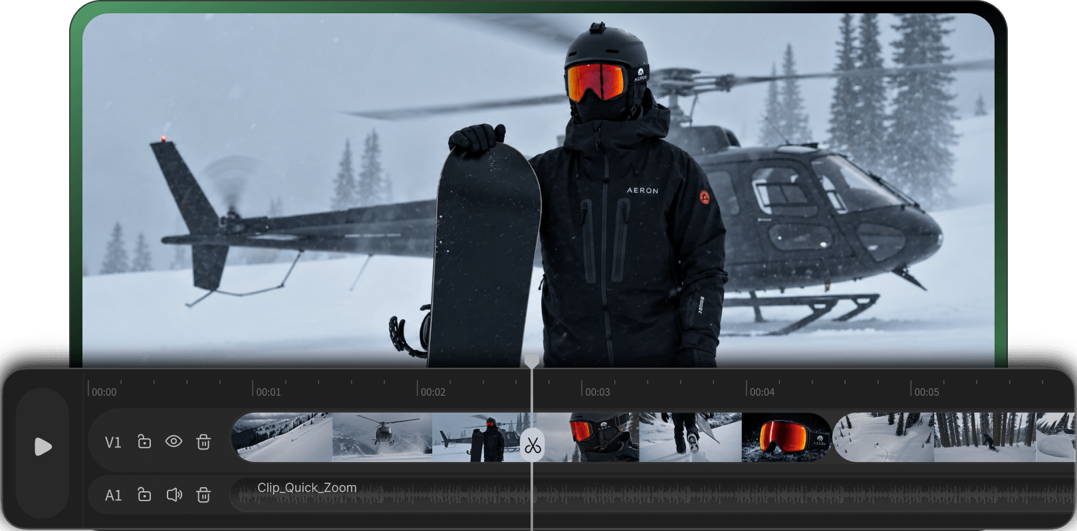This screenshot has width=1077, height=531.
Task: Split the clip with the scissors icon
Action: point(532,445)
